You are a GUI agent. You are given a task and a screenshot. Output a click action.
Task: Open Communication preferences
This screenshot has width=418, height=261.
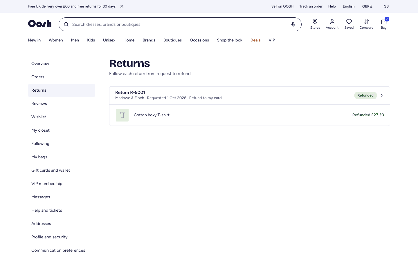coord(62,251)
